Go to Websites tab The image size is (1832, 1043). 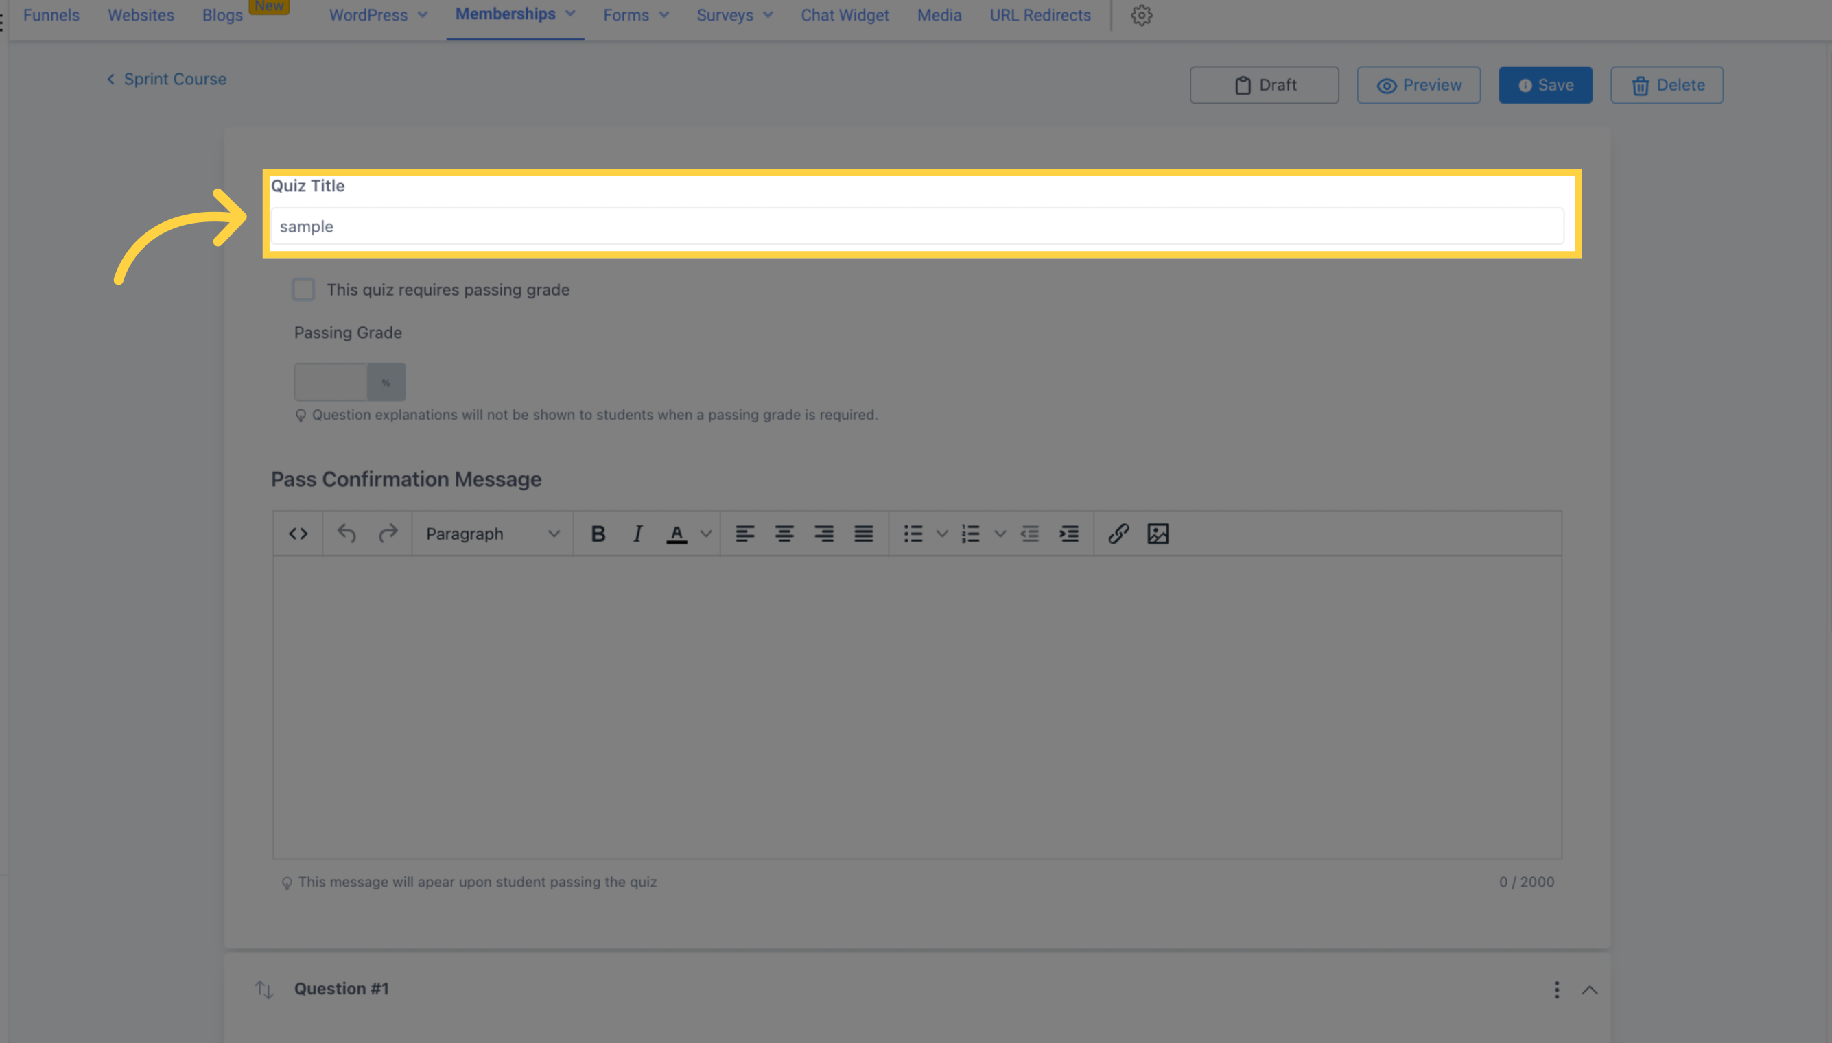point(141,15)
